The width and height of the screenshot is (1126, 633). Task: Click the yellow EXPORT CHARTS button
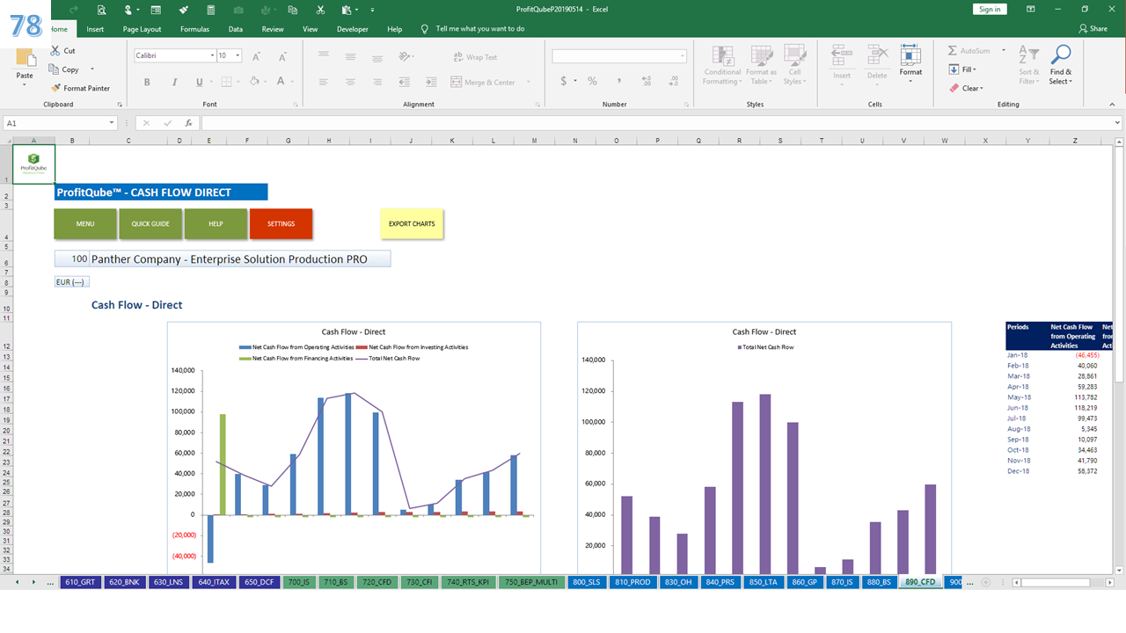coord(412,224)
